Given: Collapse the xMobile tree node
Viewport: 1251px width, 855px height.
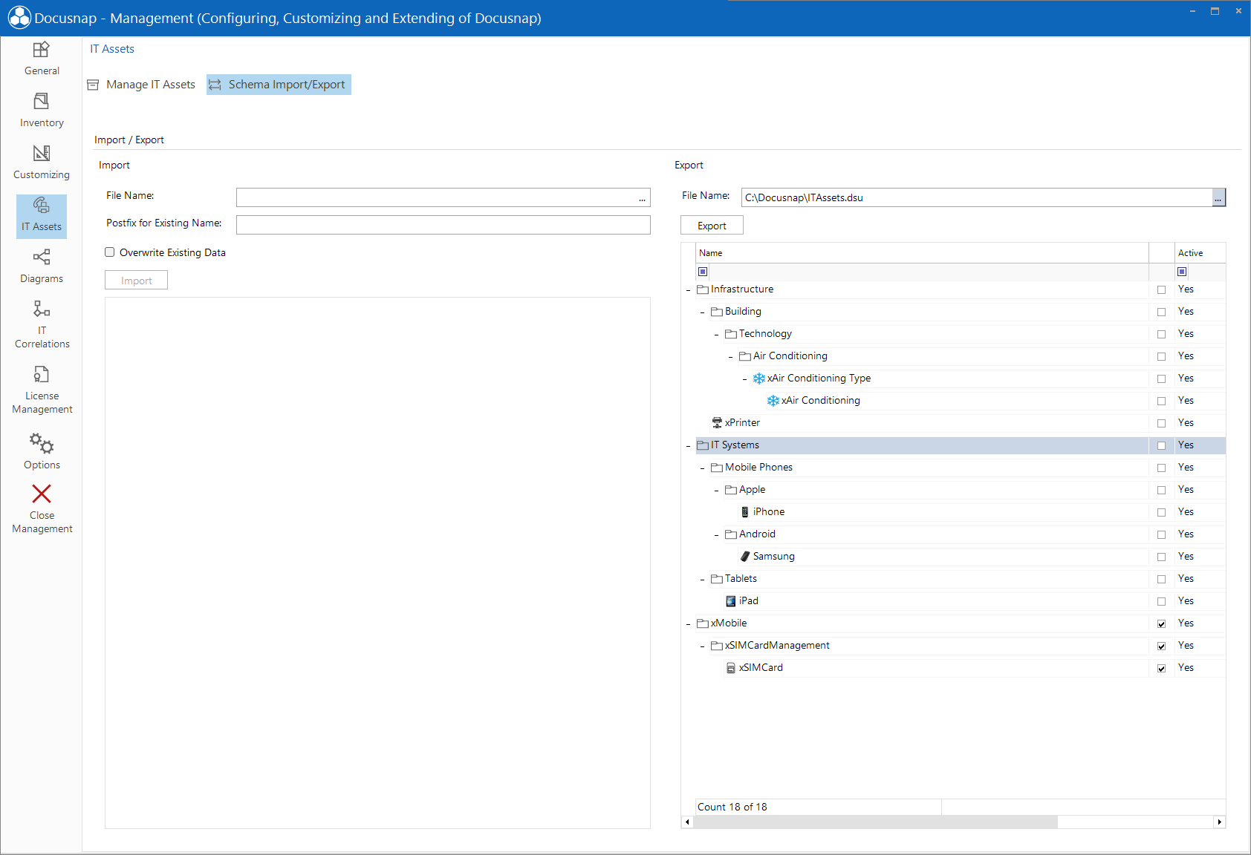Looking at the screenshot, I should tap(688, 623).
